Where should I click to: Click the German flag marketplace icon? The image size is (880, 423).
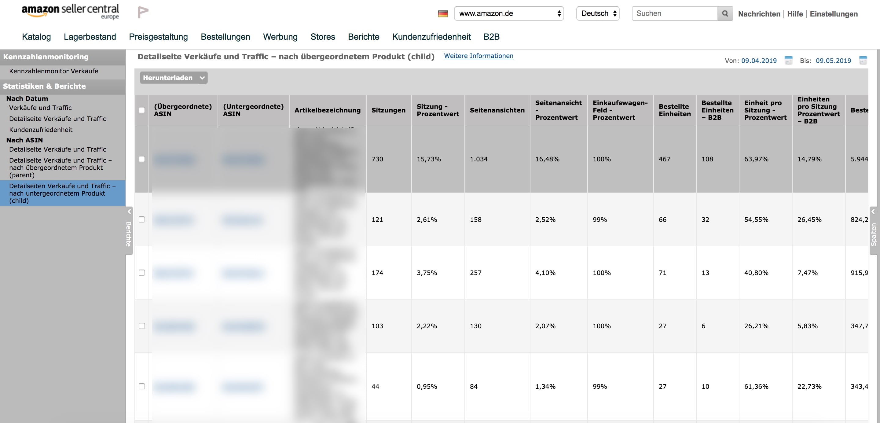pos(443,14)
